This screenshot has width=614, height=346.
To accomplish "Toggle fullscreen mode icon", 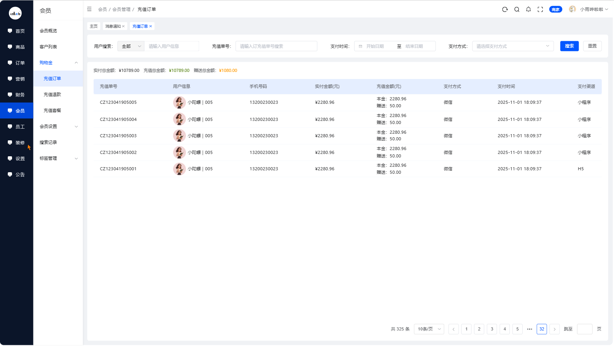I will click(540, 9).
